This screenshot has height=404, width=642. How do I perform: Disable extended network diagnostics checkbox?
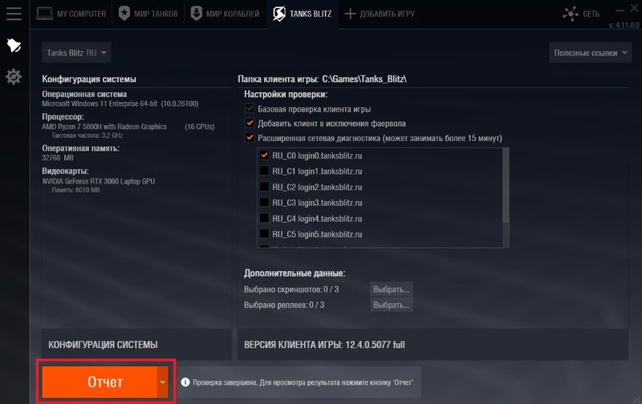coord(250,138)
